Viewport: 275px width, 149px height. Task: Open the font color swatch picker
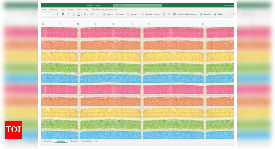click(81, 14)
